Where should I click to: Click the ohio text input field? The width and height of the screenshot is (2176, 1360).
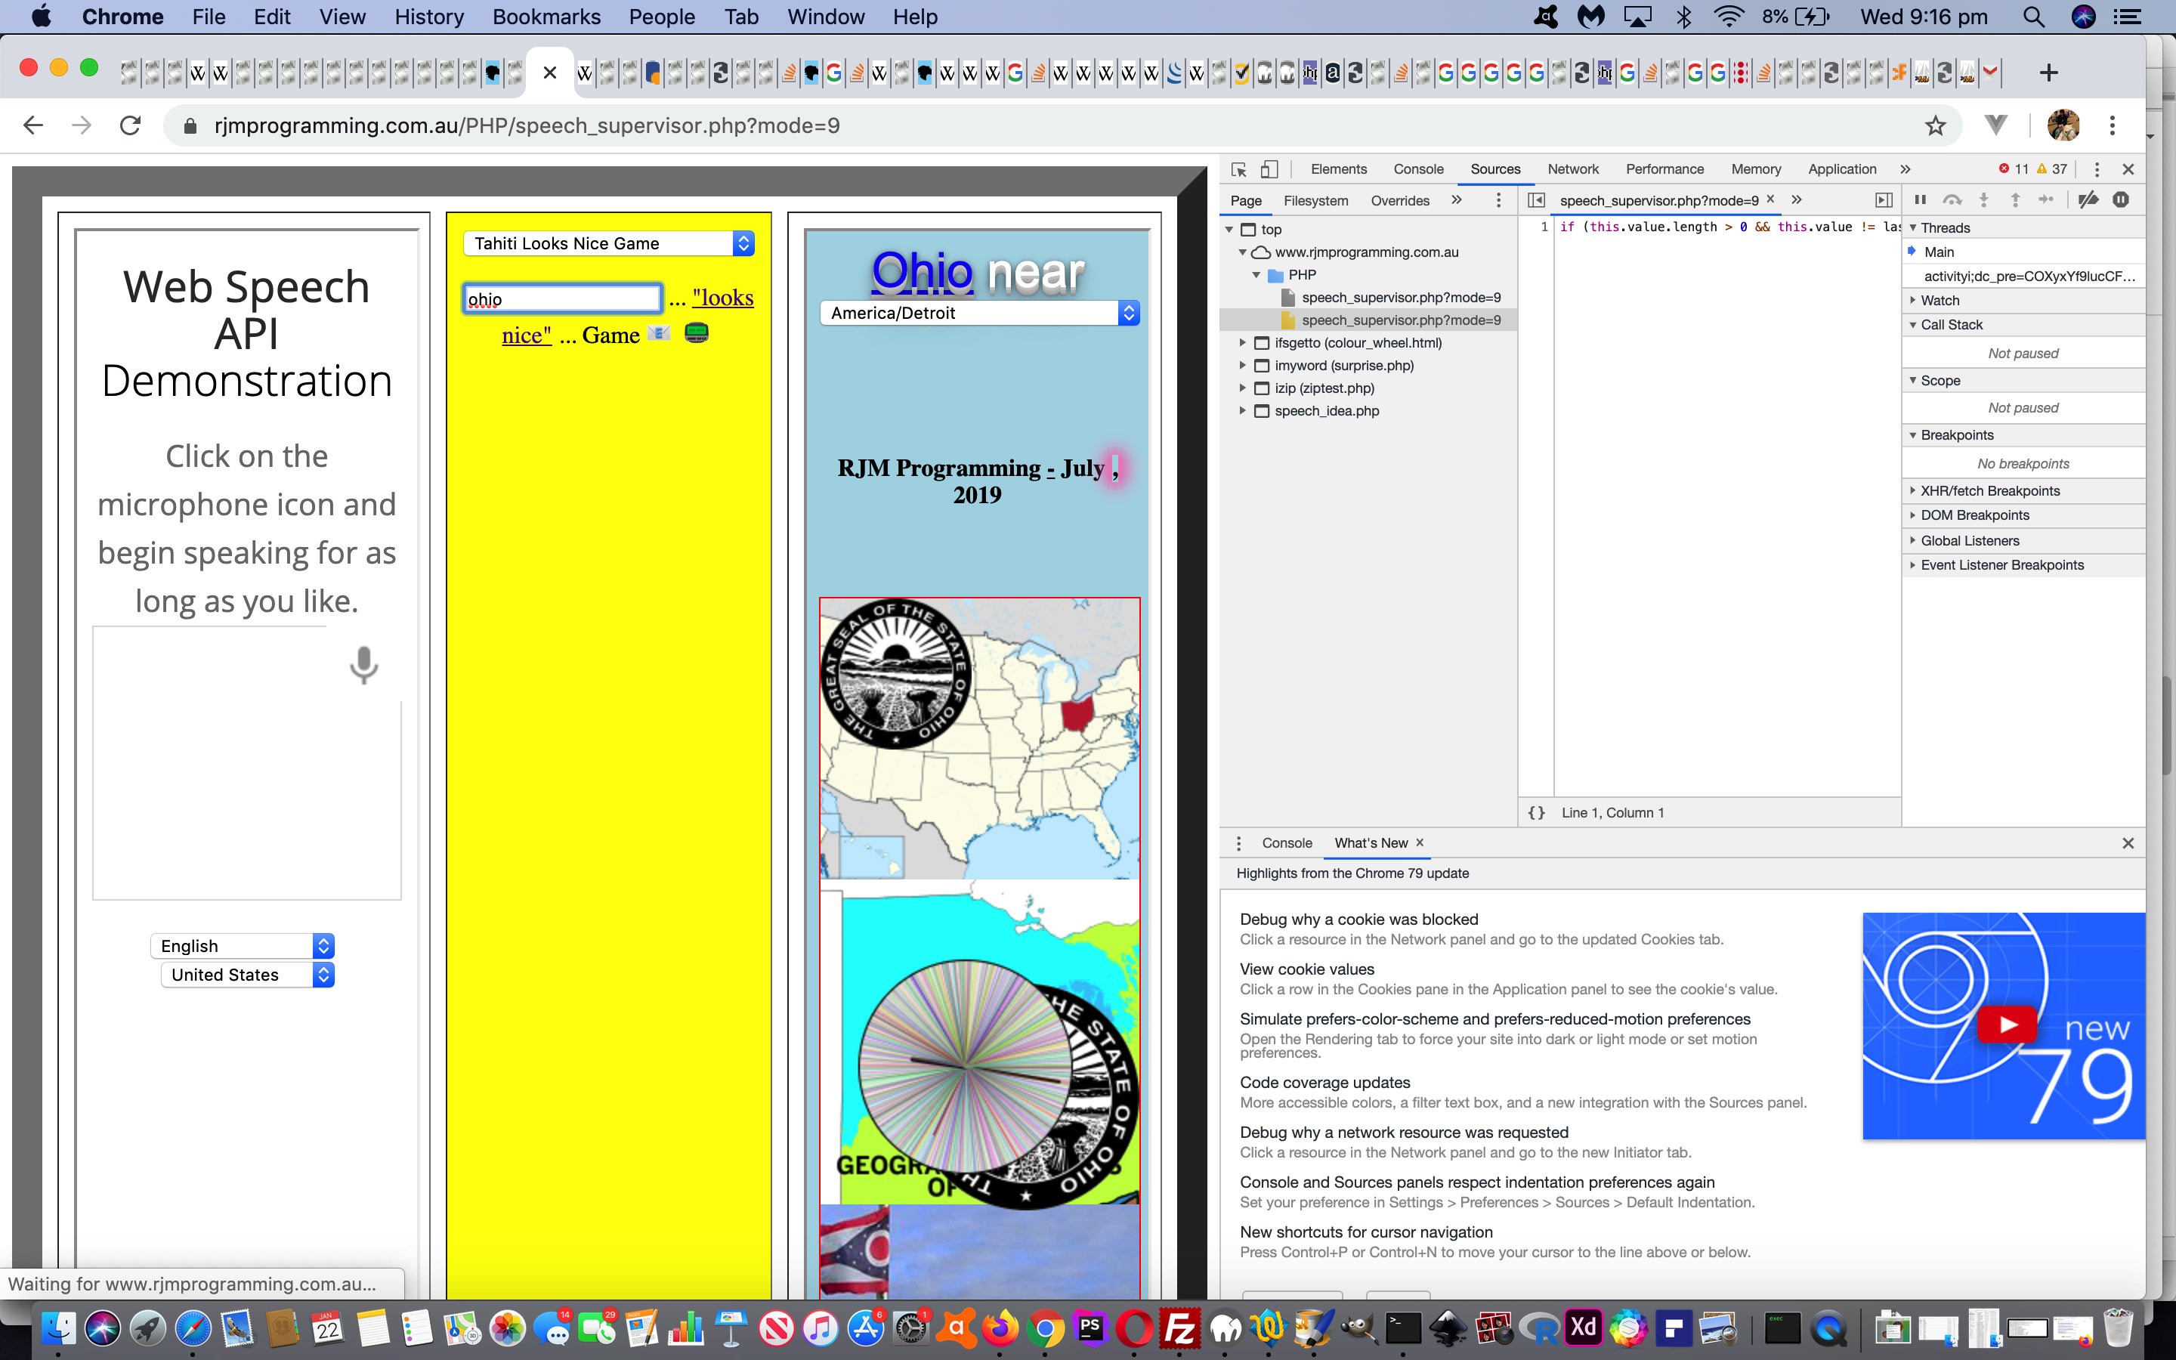[562, 298]
